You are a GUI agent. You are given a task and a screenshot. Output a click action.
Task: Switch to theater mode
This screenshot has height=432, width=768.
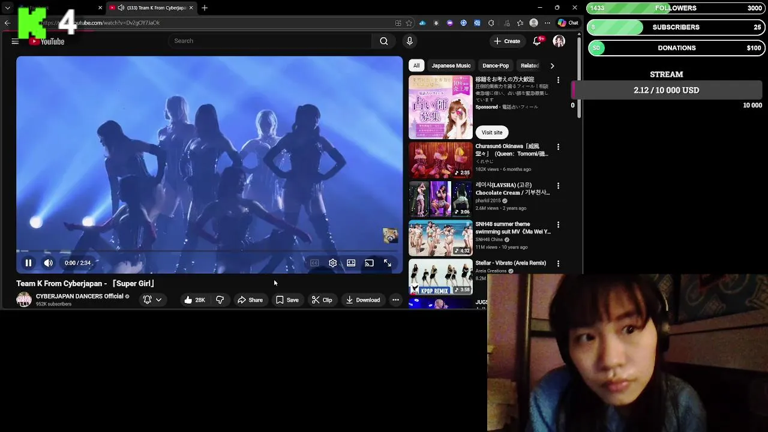click(x=351, y=263)
